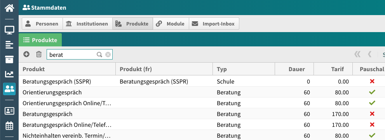385x140 pixels.
Task: Delete selected product with trash icon
Action: (39, 54)
